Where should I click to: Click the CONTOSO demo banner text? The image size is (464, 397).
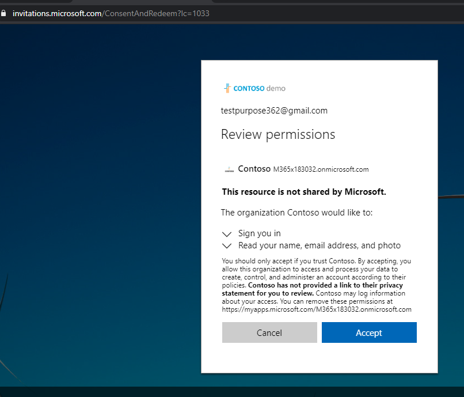pyautogui.click(x=259, y=88)
